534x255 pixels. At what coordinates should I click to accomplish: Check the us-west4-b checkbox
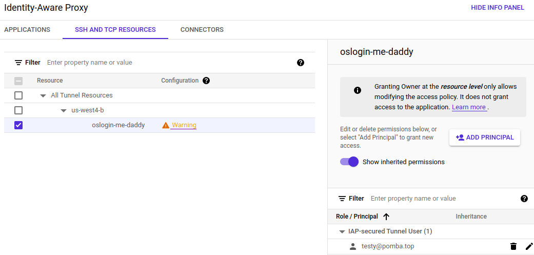coord(18,110)
